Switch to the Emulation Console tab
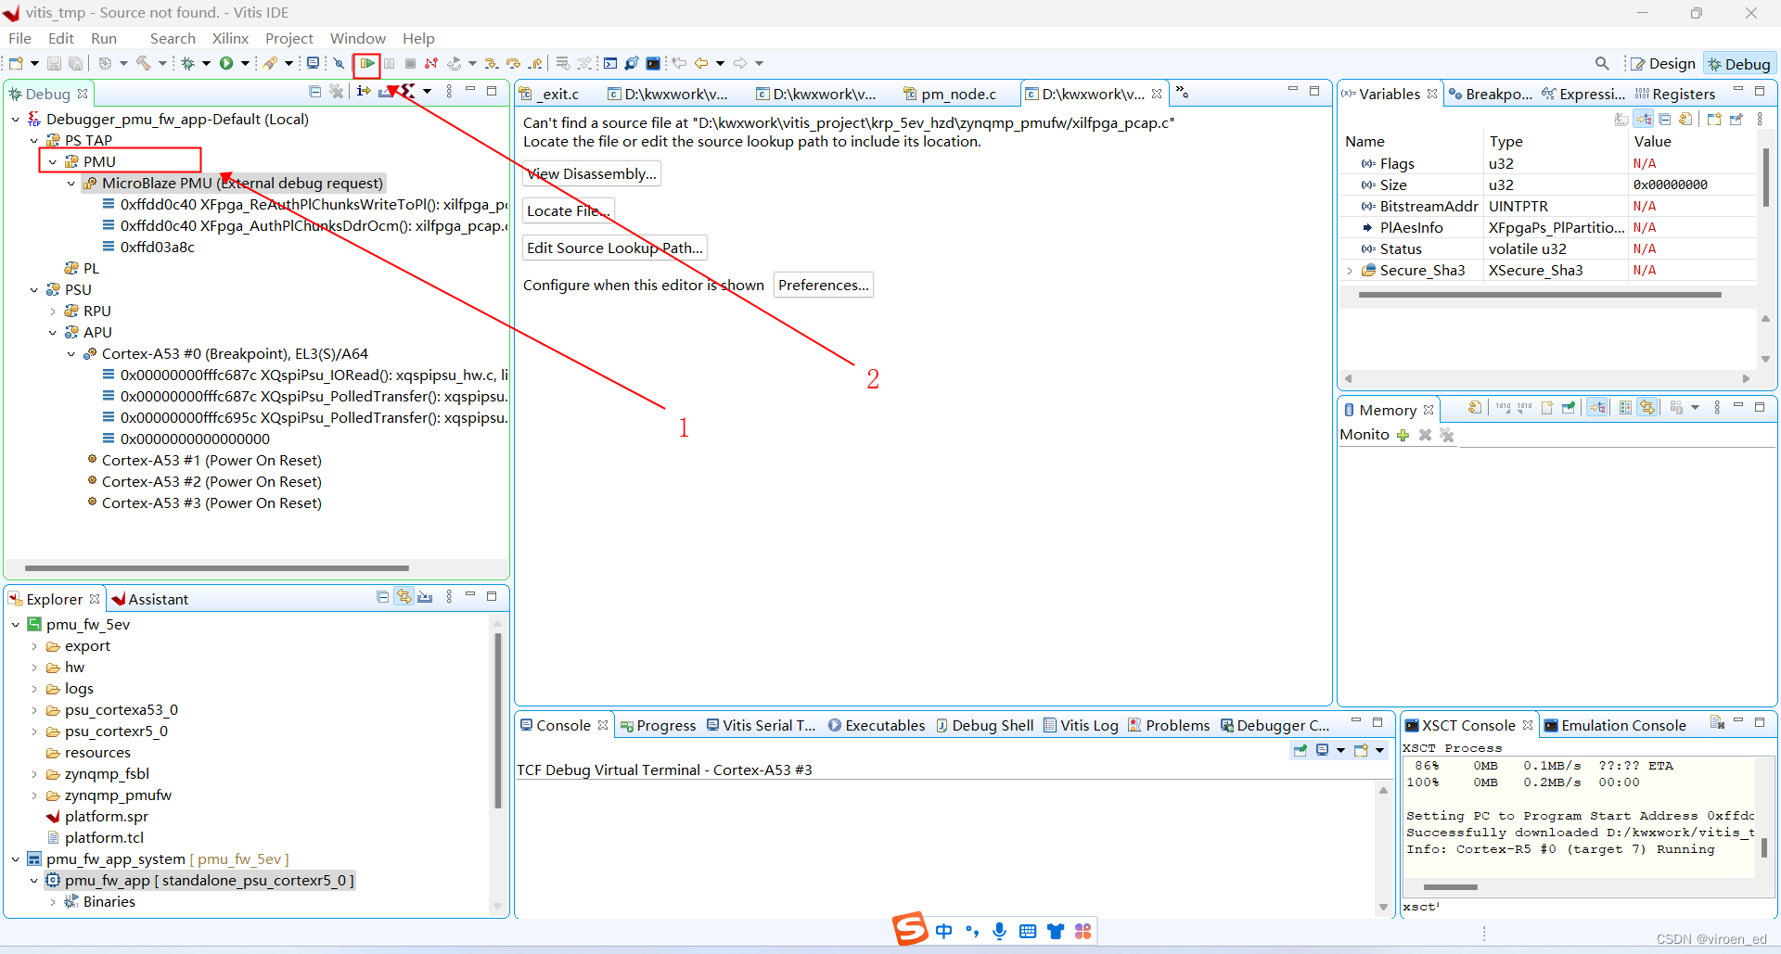This screenshot has width=1781, height=954. point(1623,725)
